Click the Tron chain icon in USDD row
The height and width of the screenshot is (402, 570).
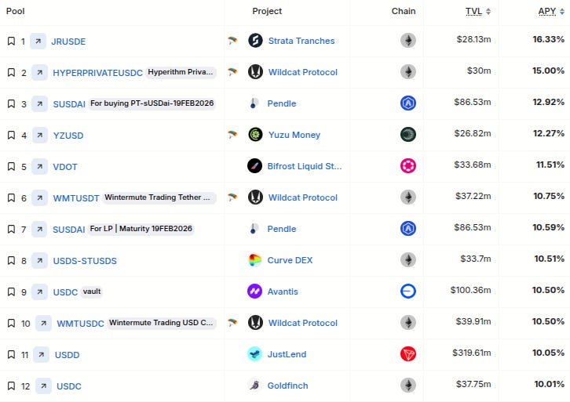[407, 353]
